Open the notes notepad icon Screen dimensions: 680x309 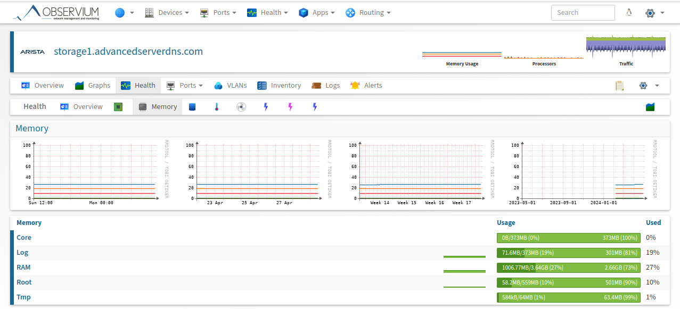click(x=619, y=86)
